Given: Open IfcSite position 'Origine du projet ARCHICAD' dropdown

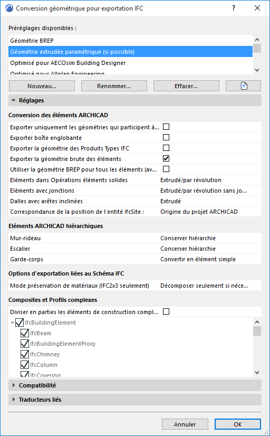Looking at the screenshot, I should 199,212.
